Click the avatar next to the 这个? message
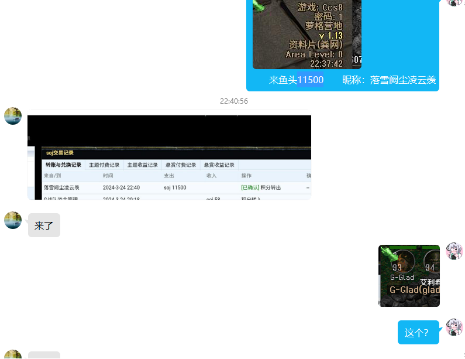The image size is (465, 359). click(x=454, y=327)
